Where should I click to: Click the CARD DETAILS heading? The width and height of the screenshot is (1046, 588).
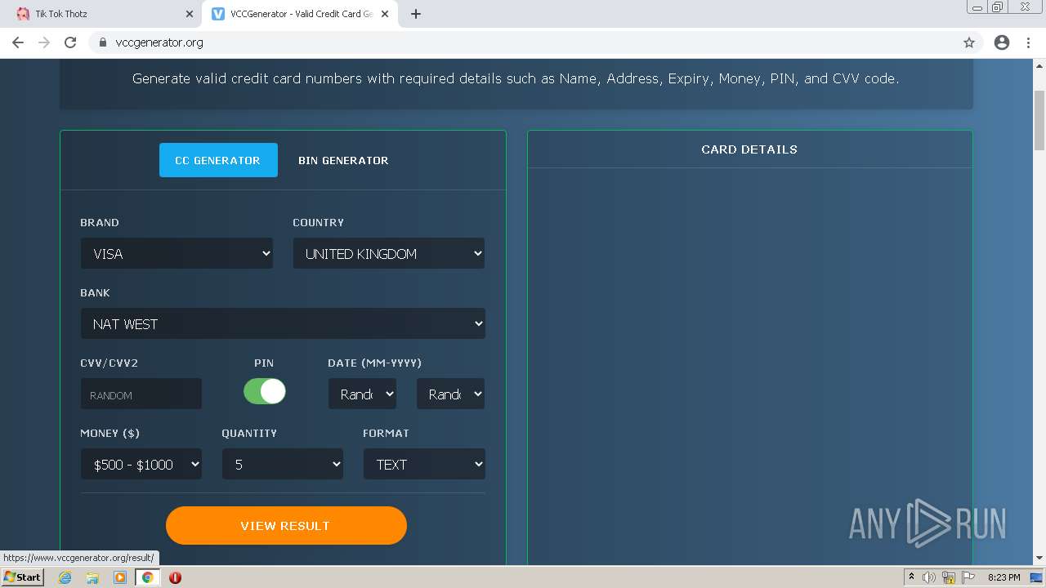point(749,149)
